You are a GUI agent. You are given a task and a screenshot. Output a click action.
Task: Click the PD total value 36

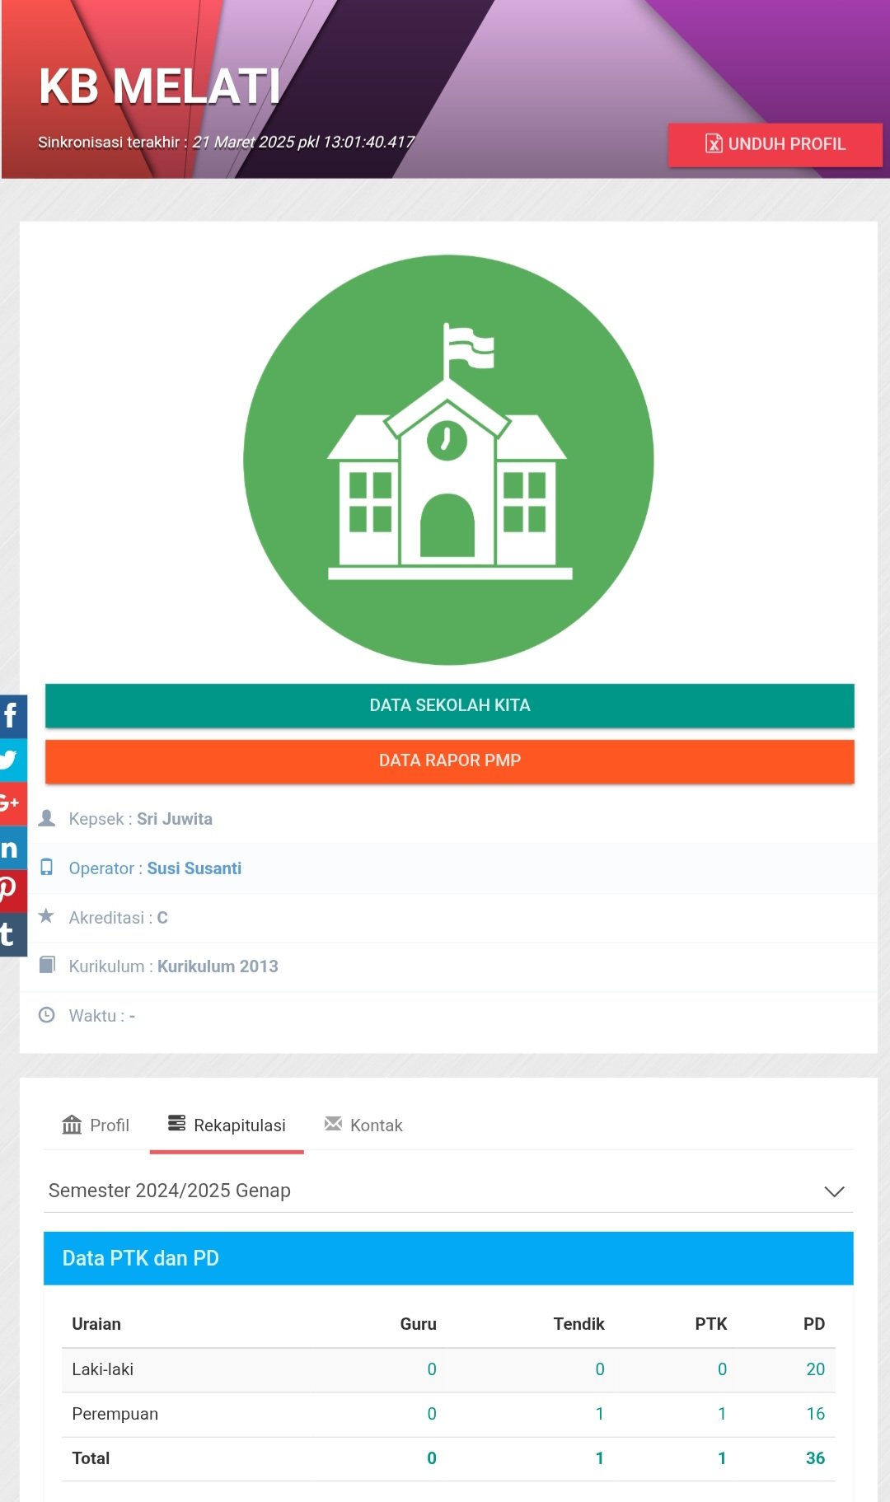pos(815,1458)
